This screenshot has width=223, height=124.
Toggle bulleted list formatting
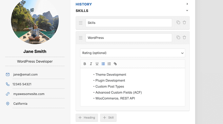click(103, 64)
